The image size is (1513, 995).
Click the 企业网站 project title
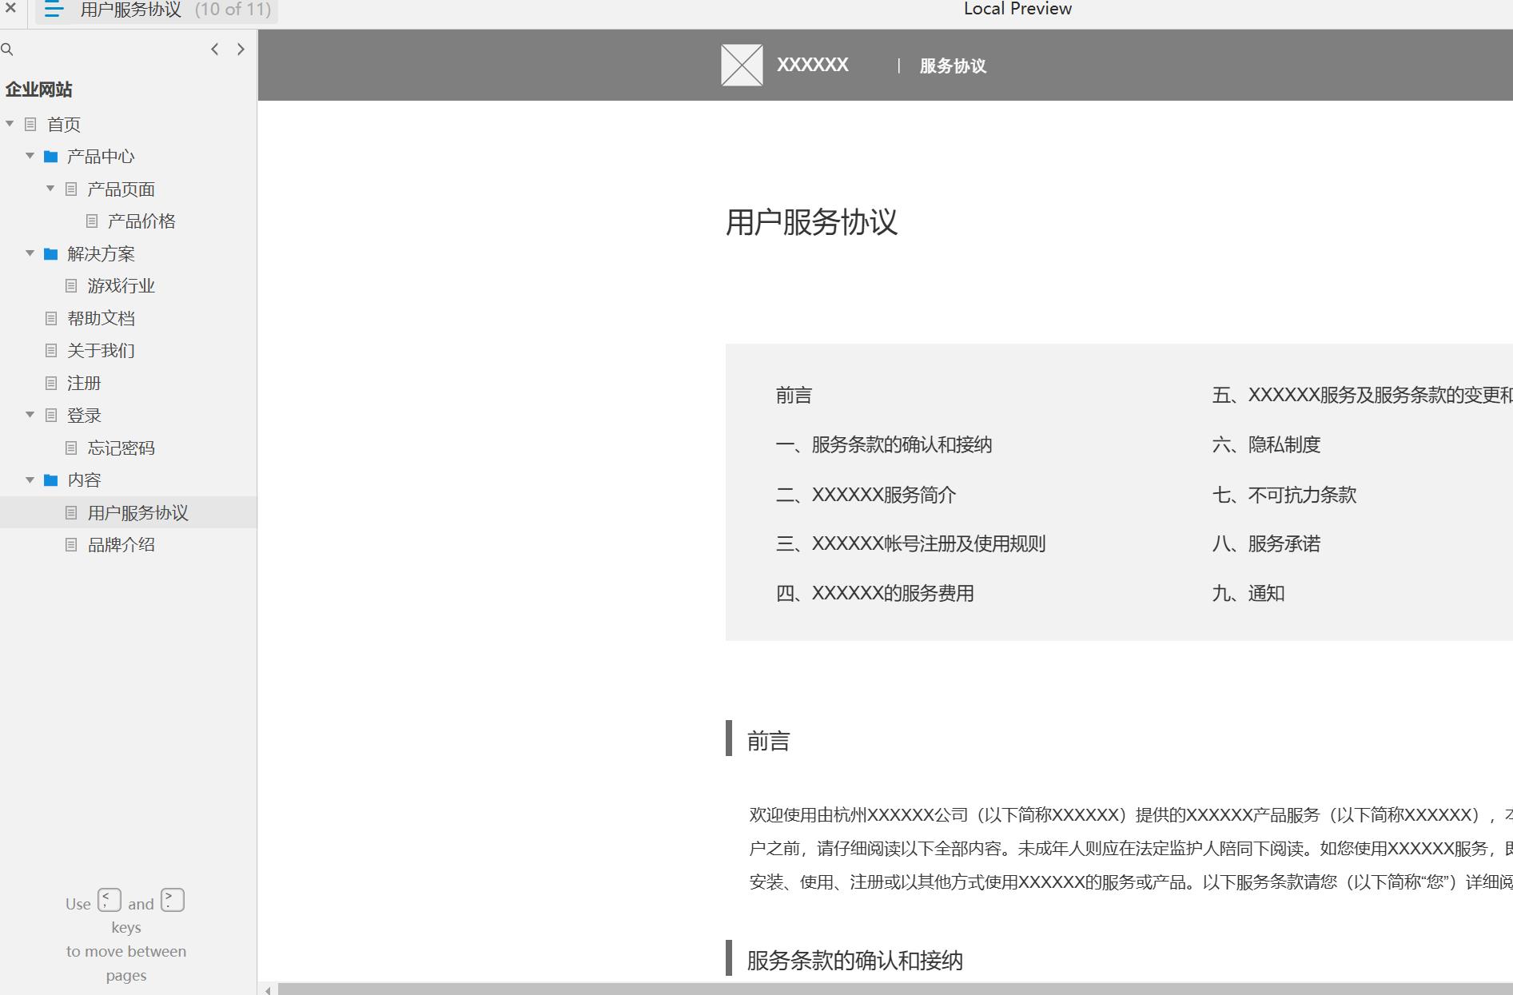39,90
